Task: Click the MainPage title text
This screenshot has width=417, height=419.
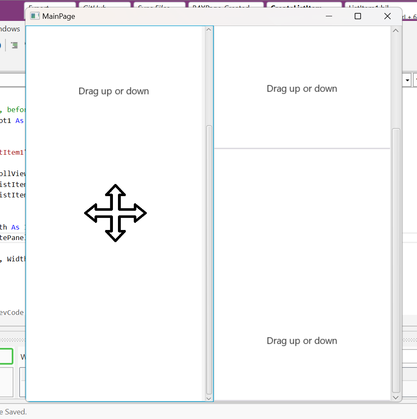Action: (59, 16)
